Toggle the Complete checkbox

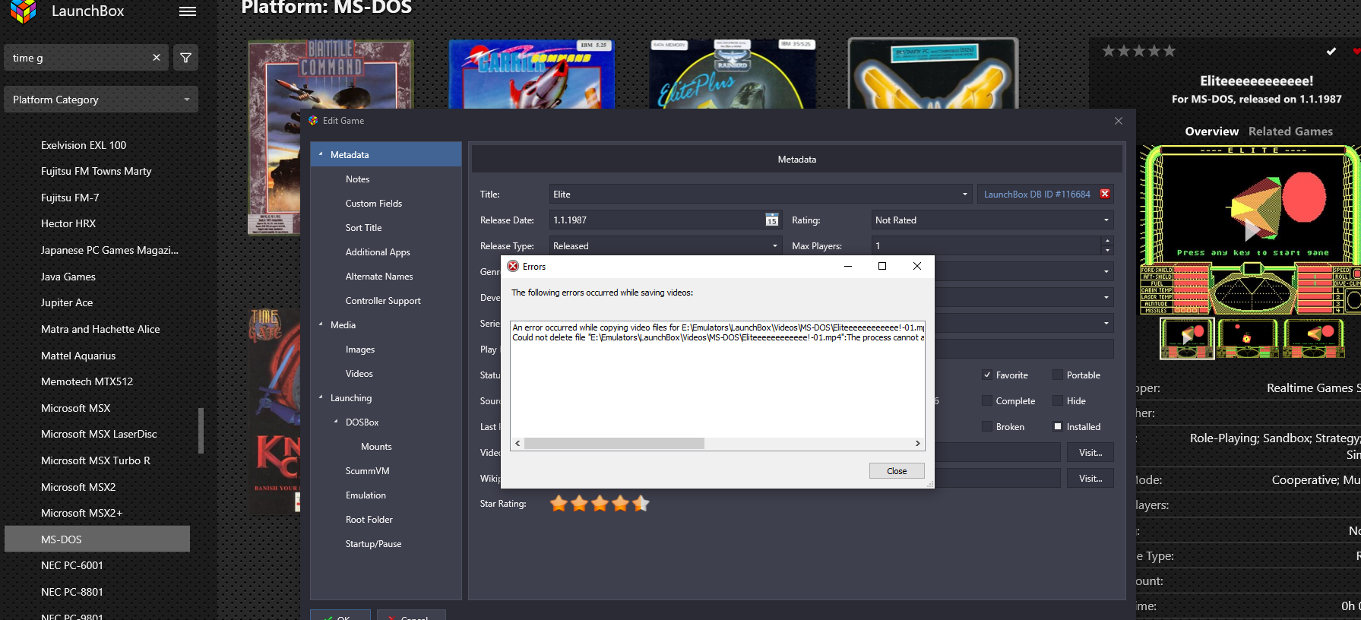(986, 401)
